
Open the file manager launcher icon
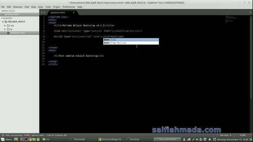coord(34,139)
